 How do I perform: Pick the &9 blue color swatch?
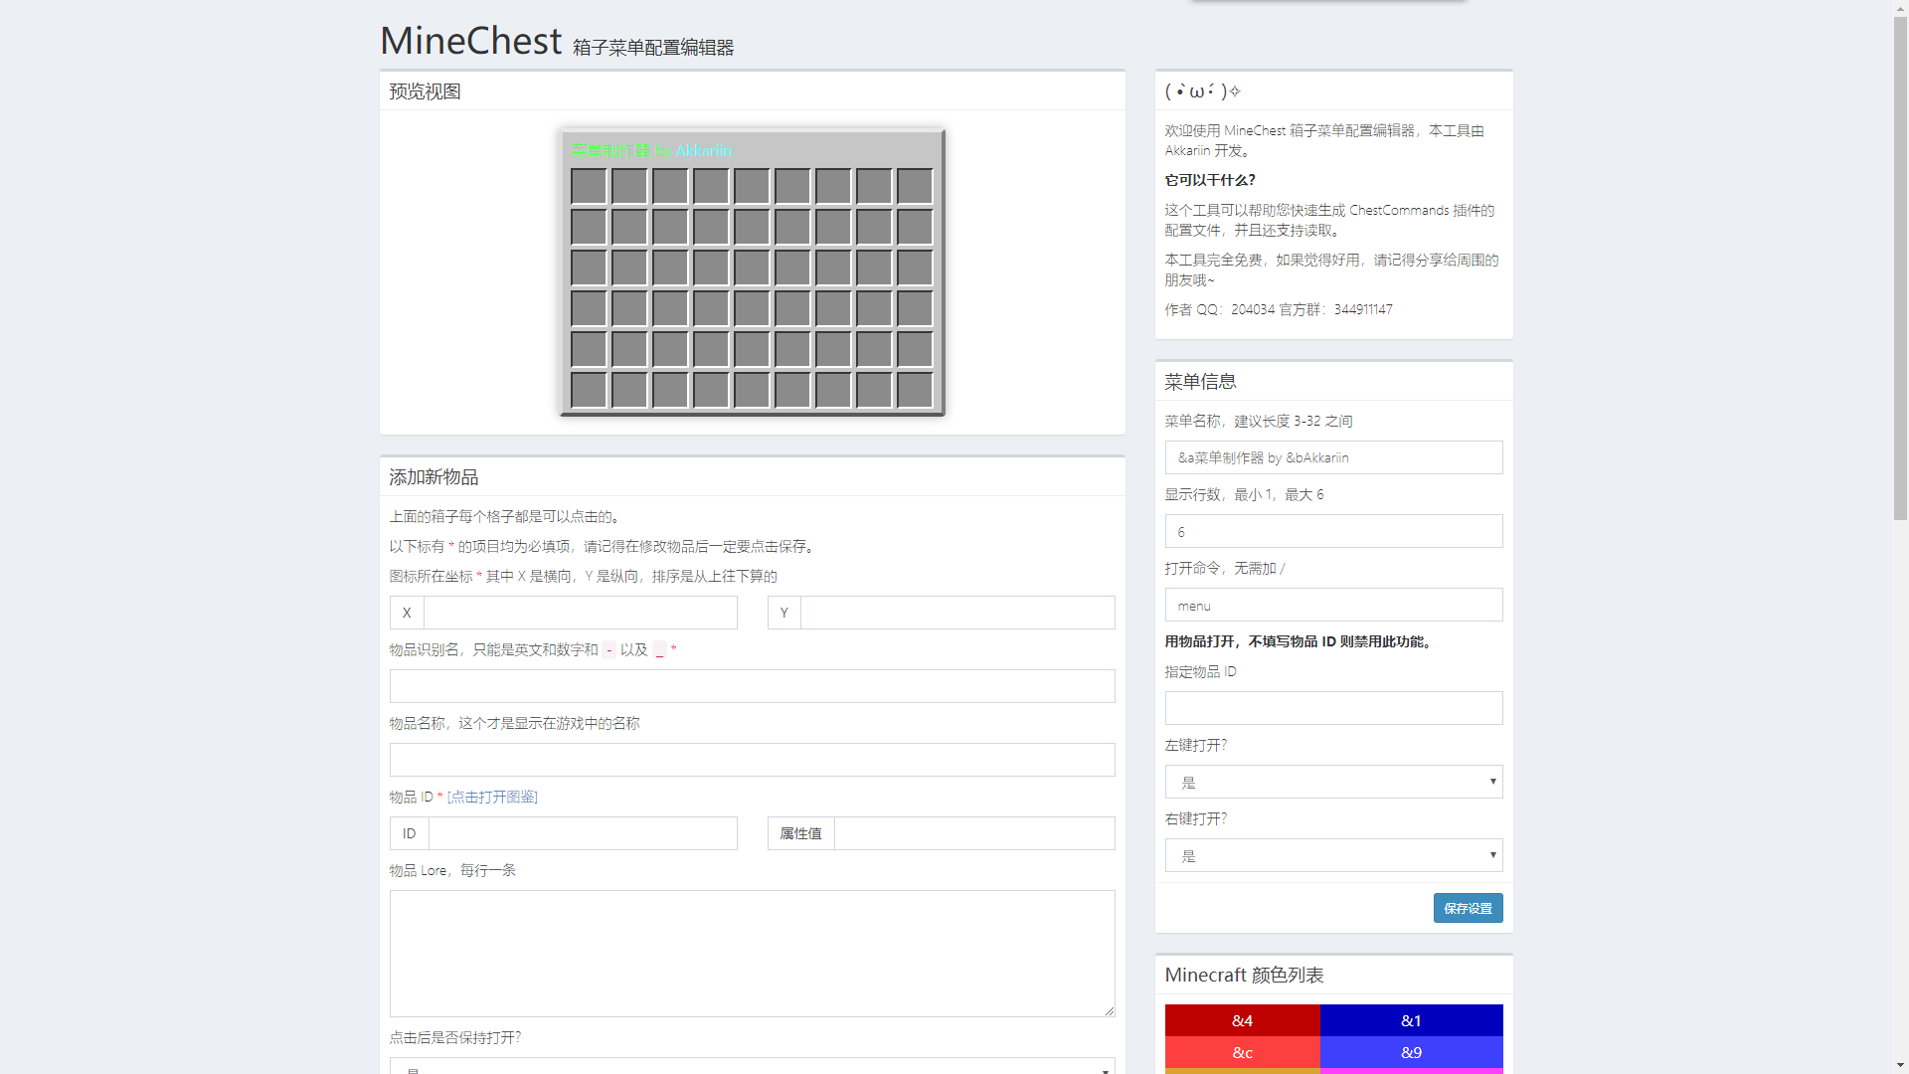point(1411,1052)
